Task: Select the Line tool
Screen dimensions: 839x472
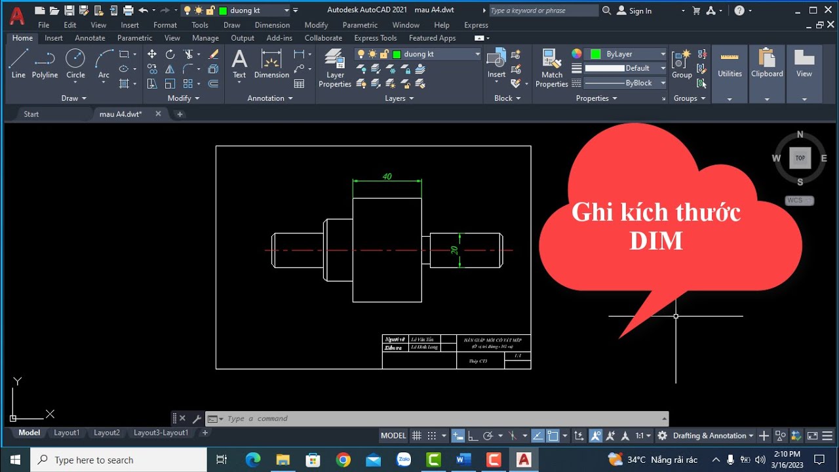Action: pos(18,63)
